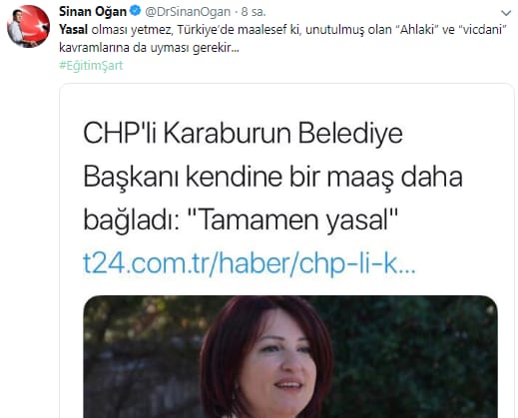
Task: Open the @DrSinanOgan handle link
Action: (188, 12)
